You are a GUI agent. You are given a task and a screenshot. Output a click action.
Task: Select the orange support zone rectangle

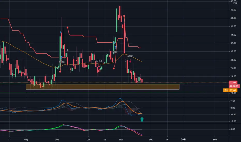coord(103,87)
